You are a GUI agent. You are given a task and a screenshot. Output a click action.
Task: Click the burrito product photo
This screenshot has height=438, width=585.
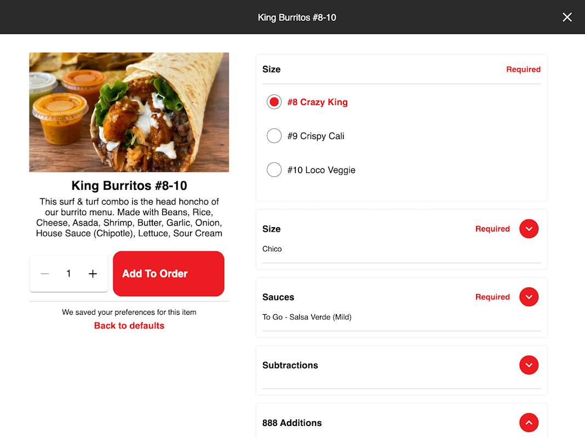click(x=129, y=112)
